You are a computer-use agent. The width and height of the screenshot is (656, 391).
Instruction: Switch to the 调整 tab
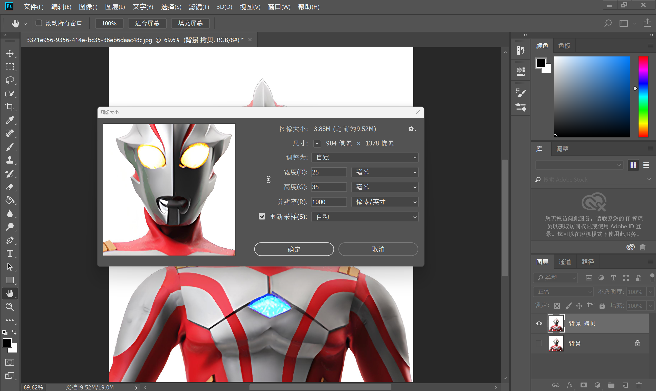[562, 149]
